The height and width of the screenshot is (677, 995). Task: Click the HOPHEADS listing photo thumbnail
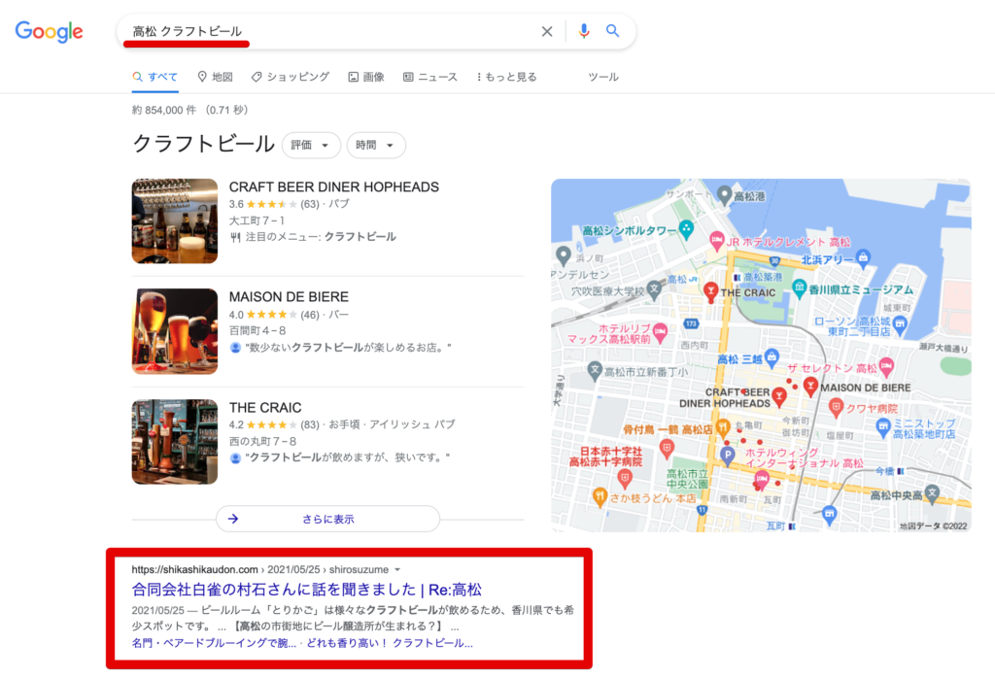point(175,220)
